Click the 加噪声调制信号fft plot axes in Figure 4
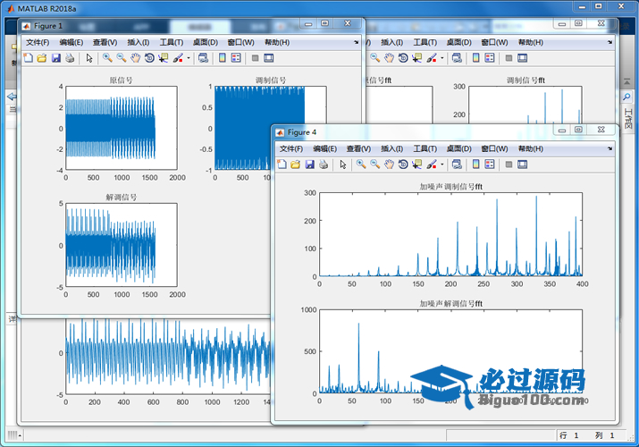This screenshot has height=447, width=639. pyautogui.click(x=450, y=234)
